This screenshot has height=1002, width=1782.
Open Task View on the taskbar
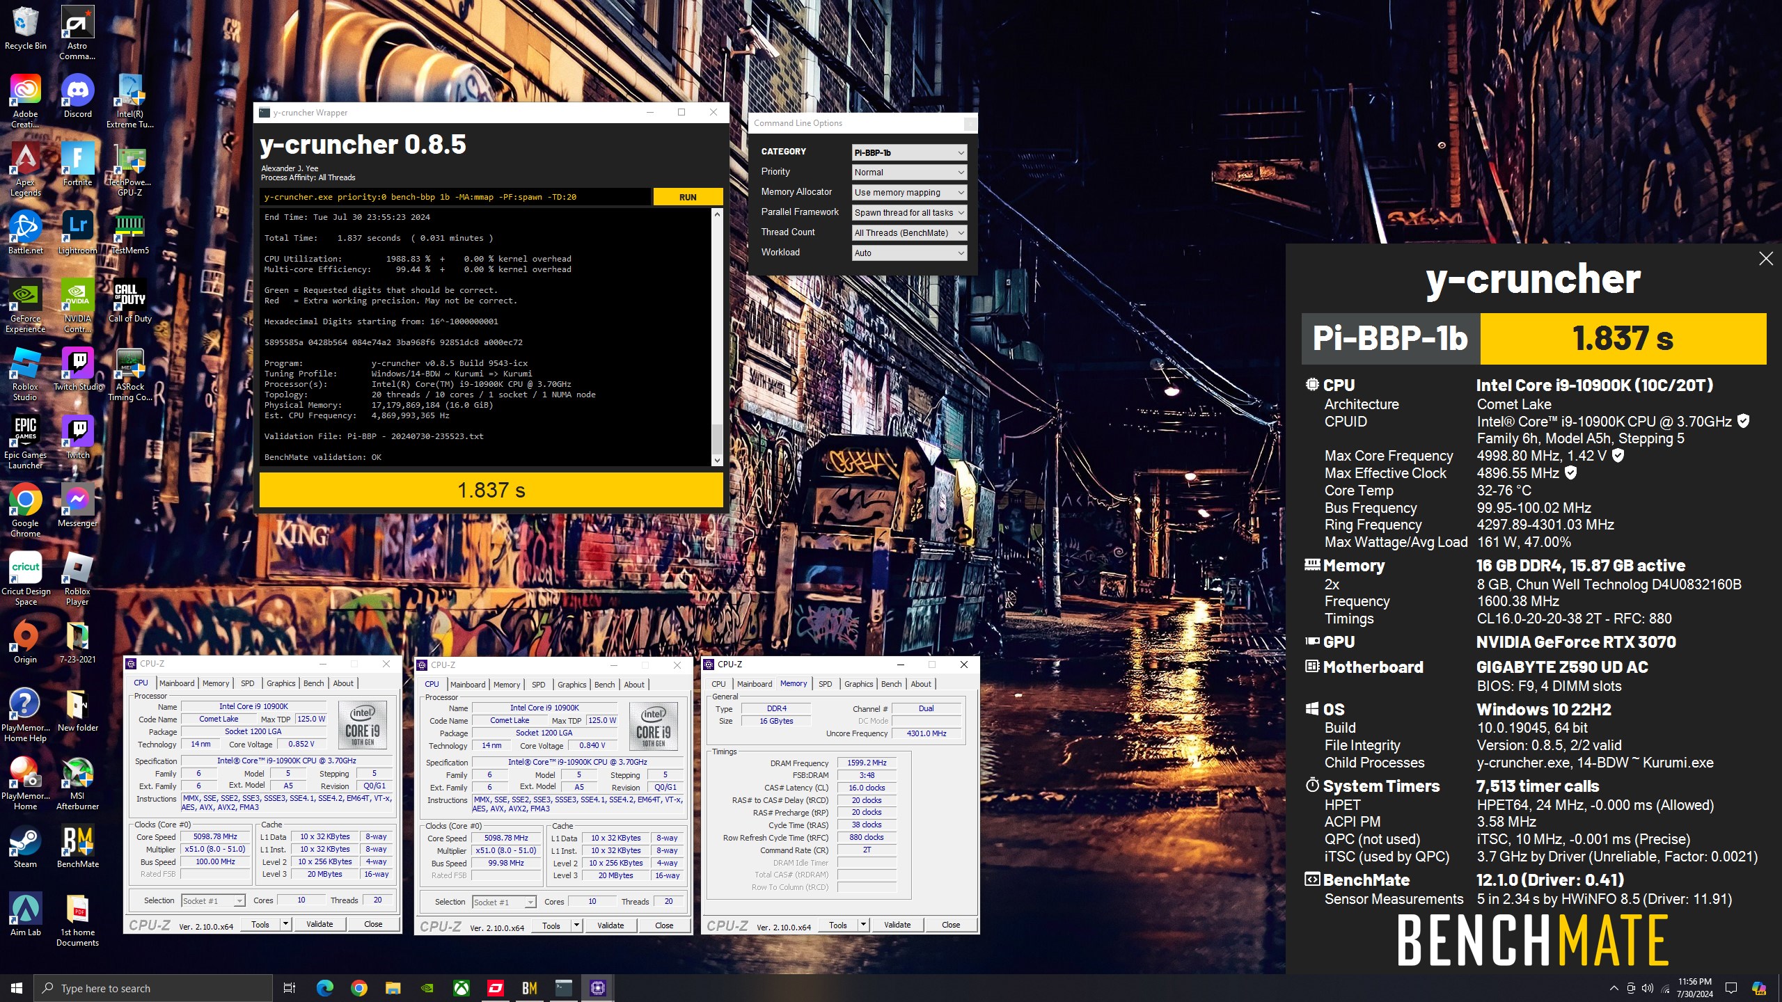(x=290, y=988)
